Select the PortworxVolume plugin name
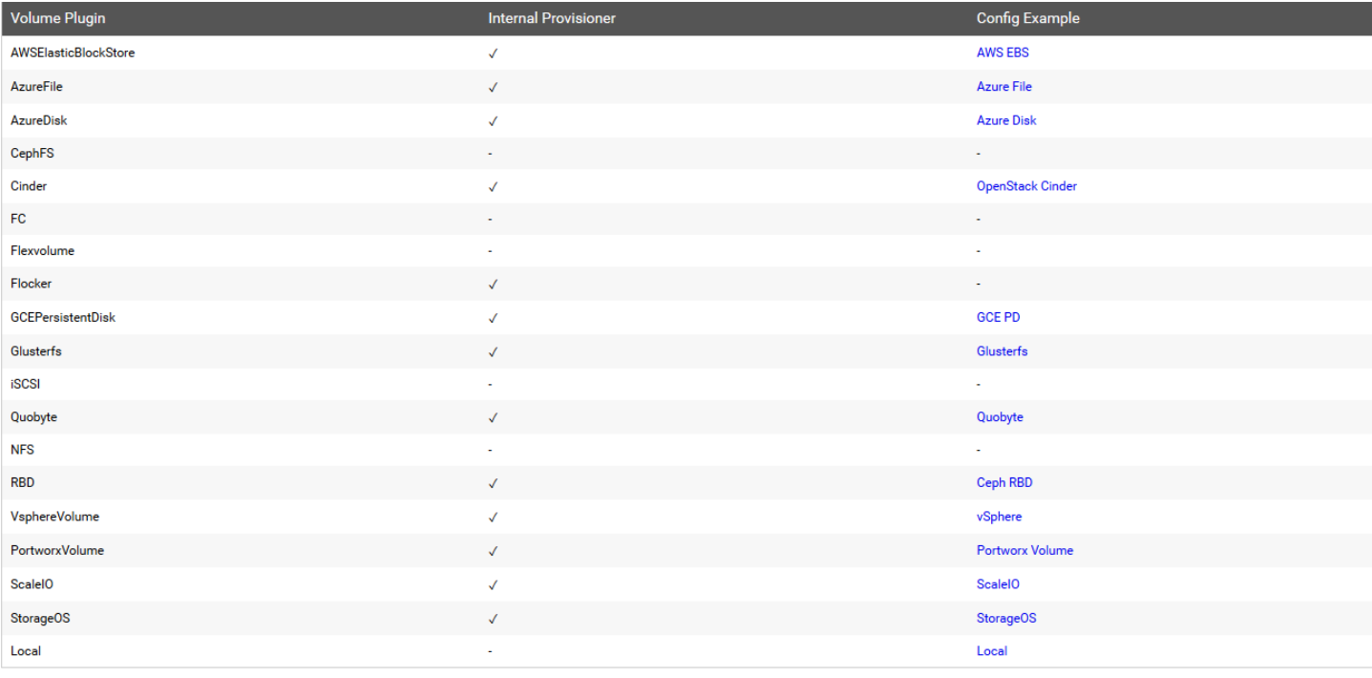Screen dimensions: 1372x678 pos(57,550)
